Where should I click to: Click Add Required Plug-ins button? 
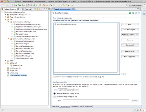point(130,35)
